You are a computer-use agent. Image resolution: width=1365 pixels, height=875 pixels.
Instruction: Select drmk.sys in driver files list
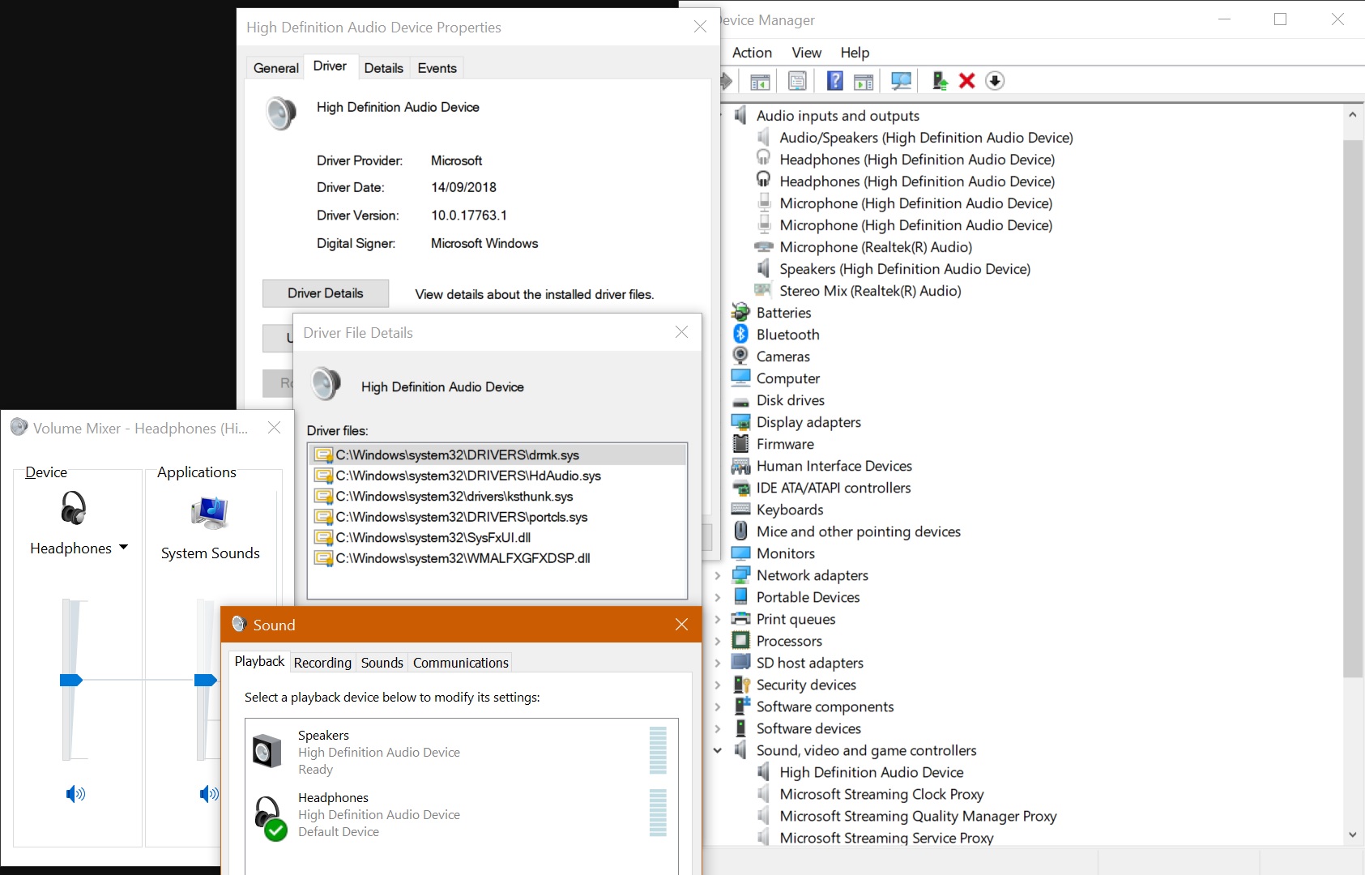[x=497, y=455]
